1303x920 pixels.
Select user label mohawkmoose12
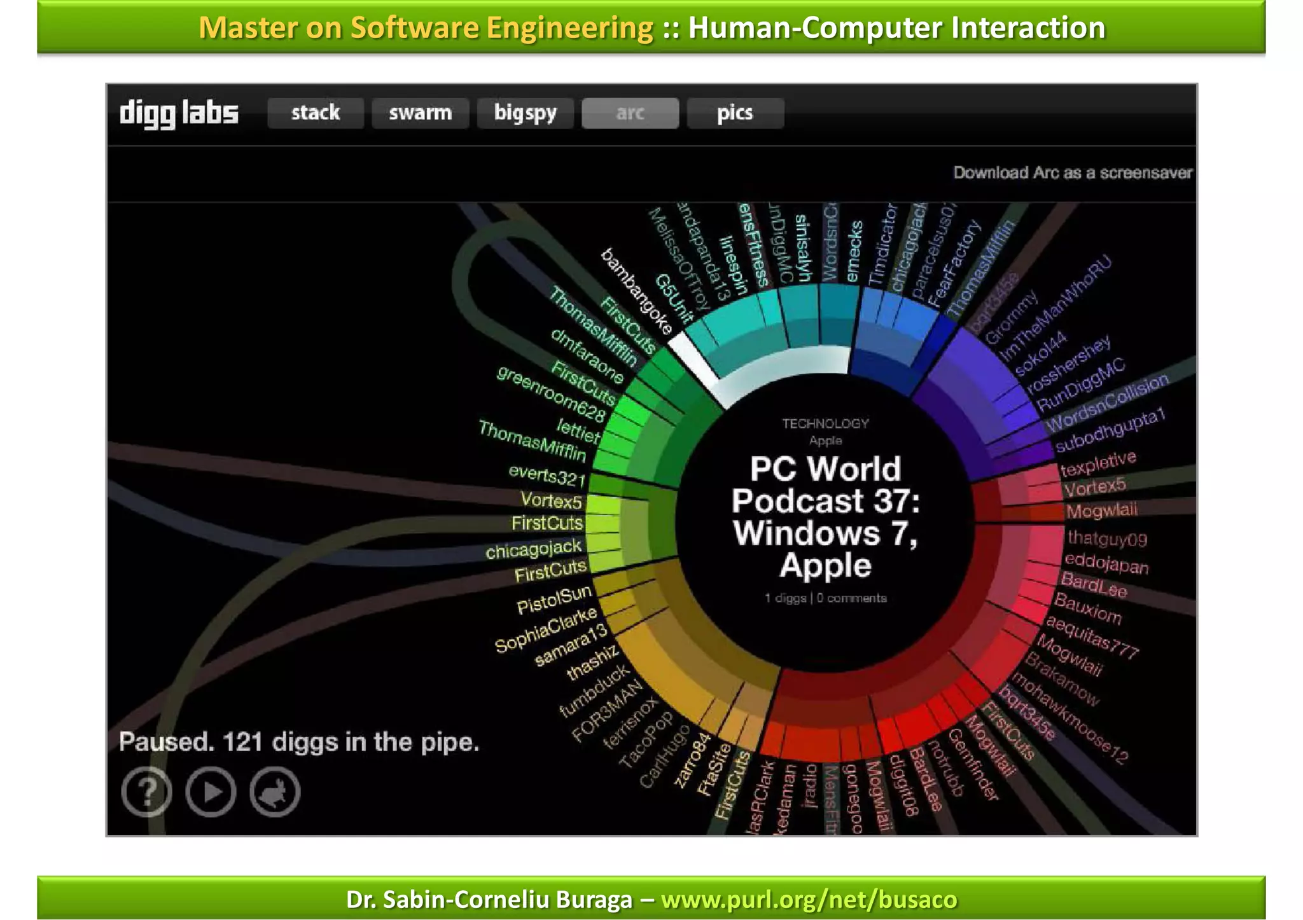pyautogui.click(x=1070, y=717)
